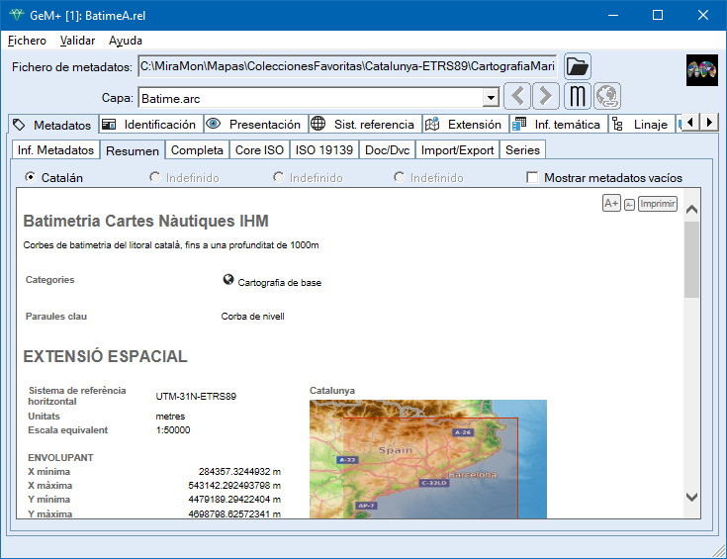The width and height of the screenshot is (727, 559).
Task: Open the Fichero menu
Action: [27, 41]
